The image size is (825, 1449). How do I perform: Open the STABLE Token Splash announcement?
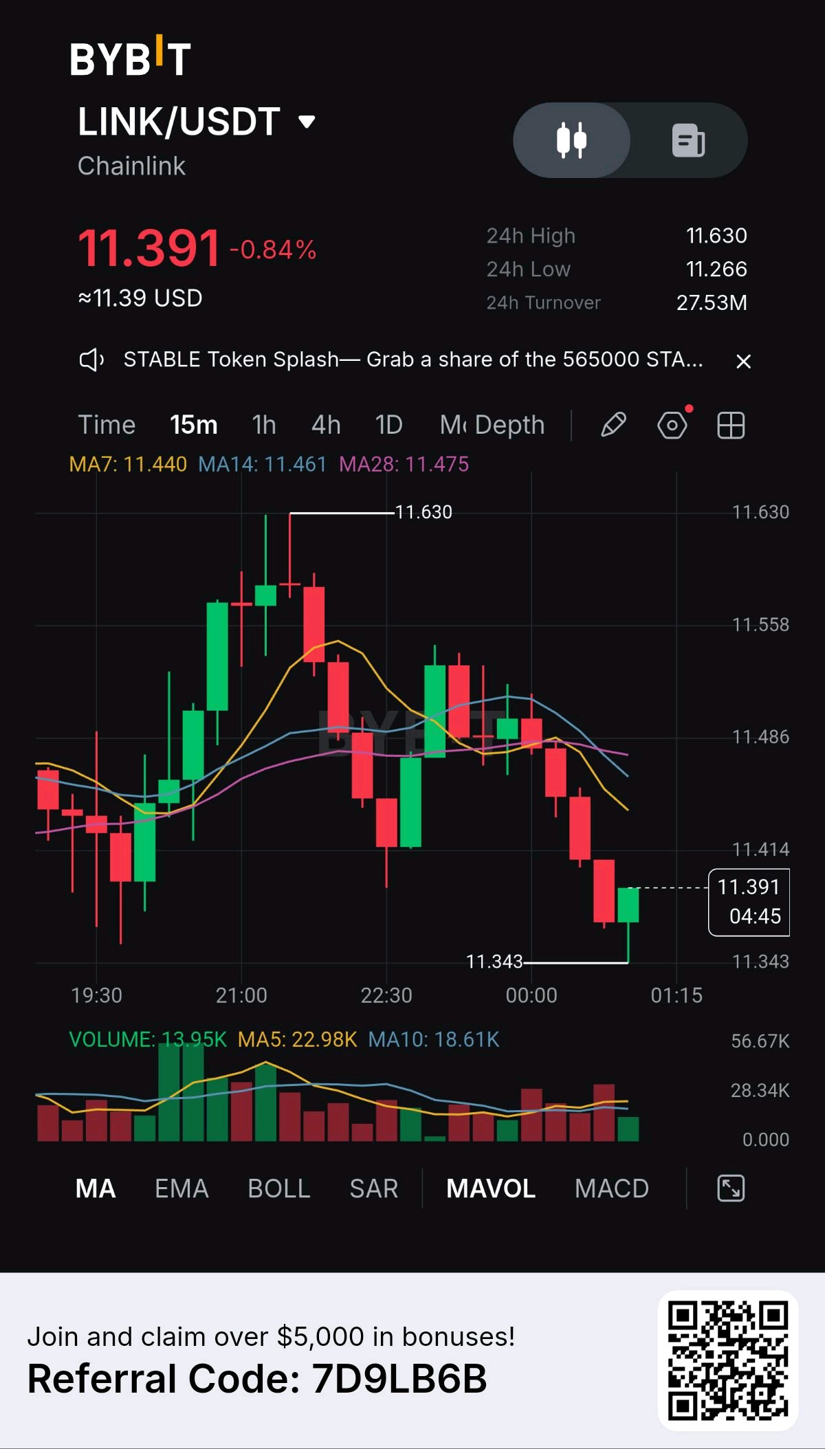click(x=413, y=359)
